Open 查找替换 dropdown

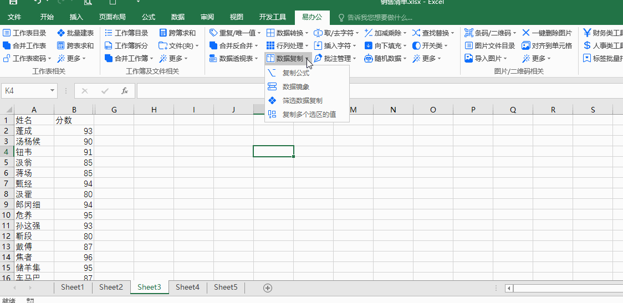(452, 33)
